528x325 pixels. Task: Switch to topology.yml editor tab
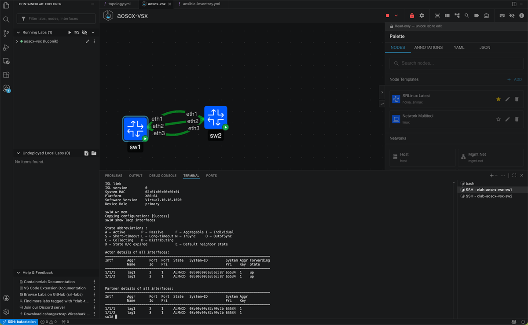119,4
